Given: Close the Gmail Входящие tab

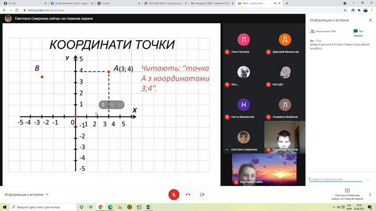Looking at the screenshot, I should click(232, 3).
